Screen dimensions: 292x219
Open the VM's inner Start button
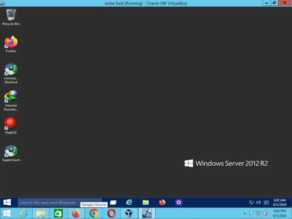(7, 202)
